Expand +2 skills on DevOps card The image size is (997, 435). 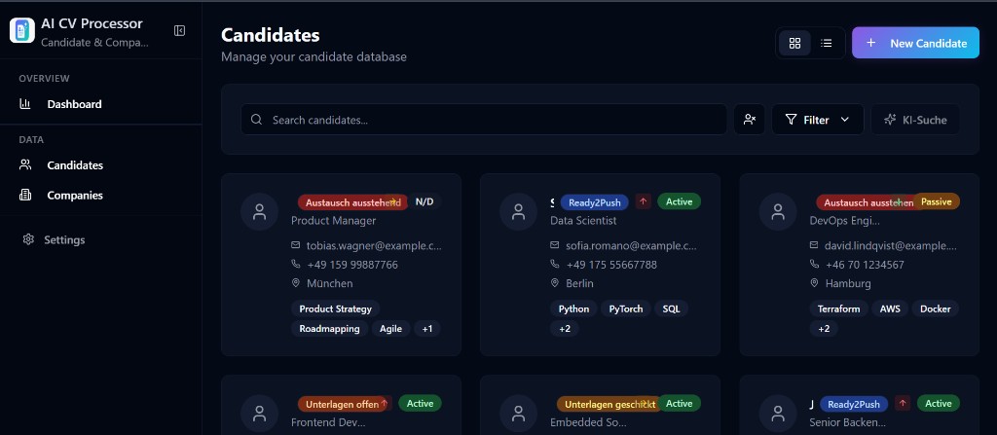coord(824,329)
